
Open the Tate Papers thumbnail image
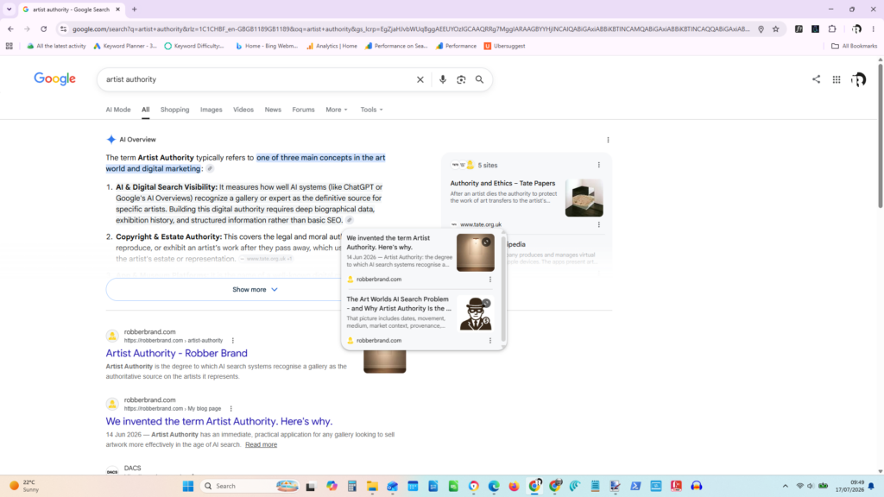click(584, 198)
